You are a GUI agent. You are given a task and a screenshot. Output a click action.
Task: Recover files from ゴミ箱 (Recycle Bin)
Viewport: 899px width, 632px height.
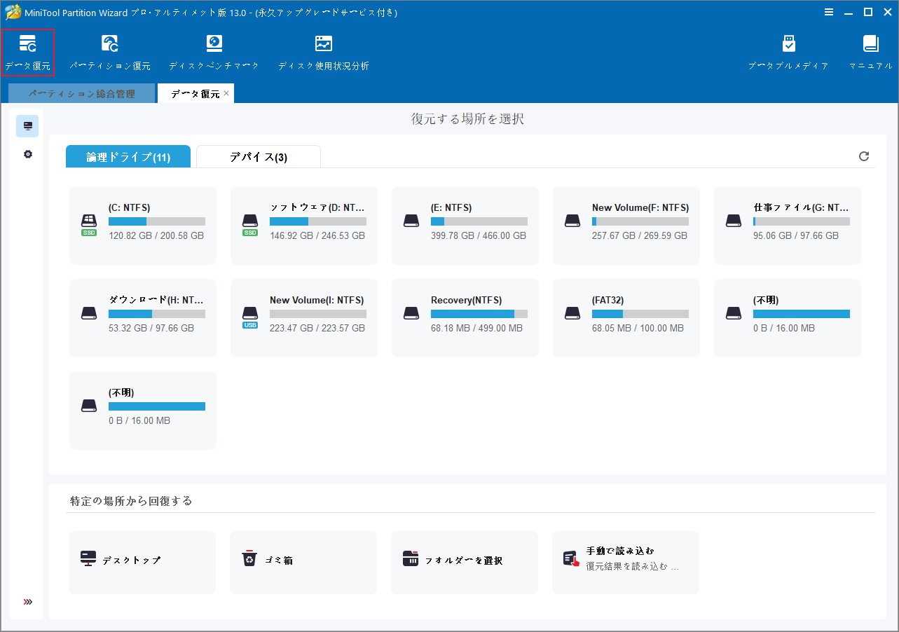[x=303, y=562]
